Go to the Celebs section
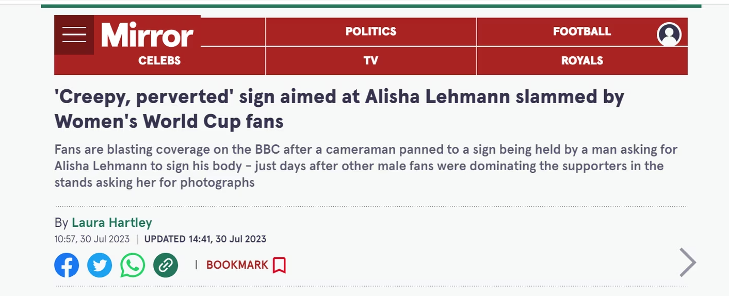729x296 pixels. [x=159, y=61]
